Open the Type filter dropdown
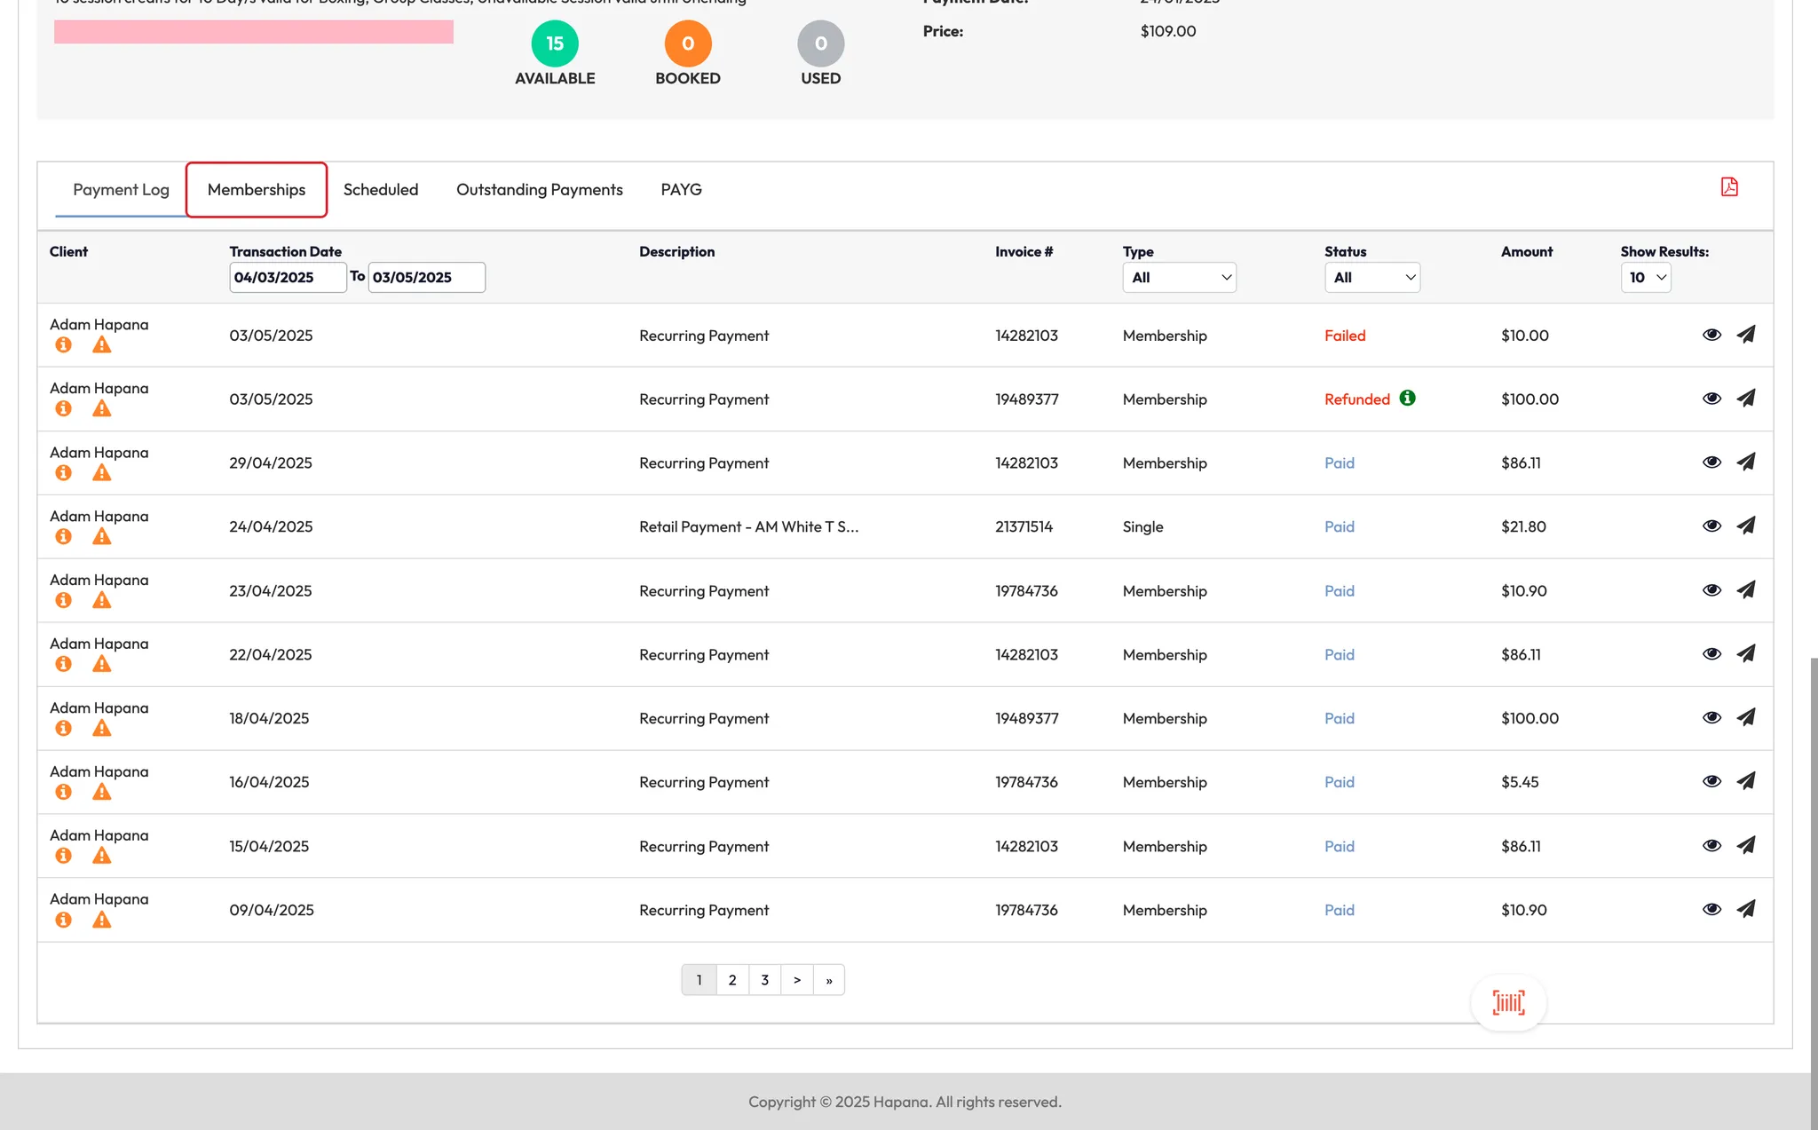 coord(1179,277)
